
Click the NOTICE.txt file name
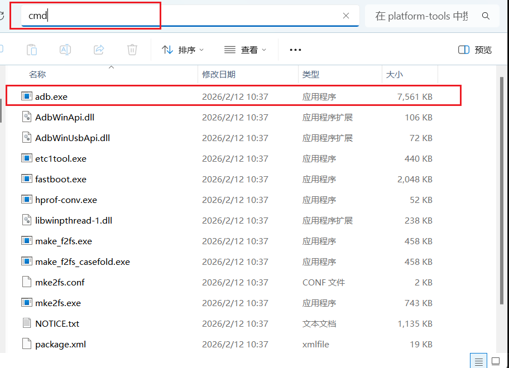click(x=57, y=323)
